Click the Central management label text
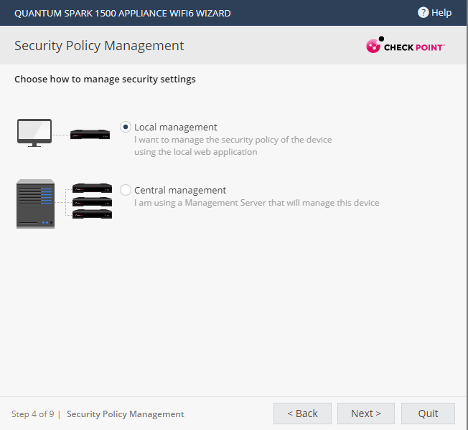The width and height of the screenshot is (468, 430). pos(180,190)
